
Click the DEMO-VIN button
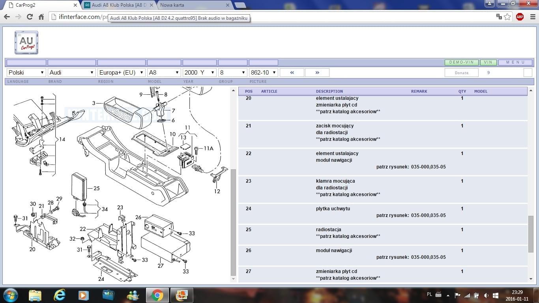462,62
